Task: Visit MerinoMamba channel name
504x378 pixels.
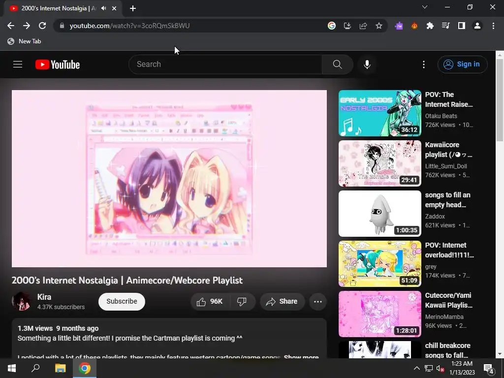Action: [x=444, y=317]
